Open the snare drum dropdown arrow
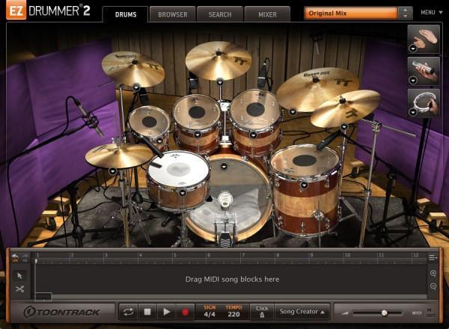The width and height of the screenshot is (449, 329). point(183,193)
